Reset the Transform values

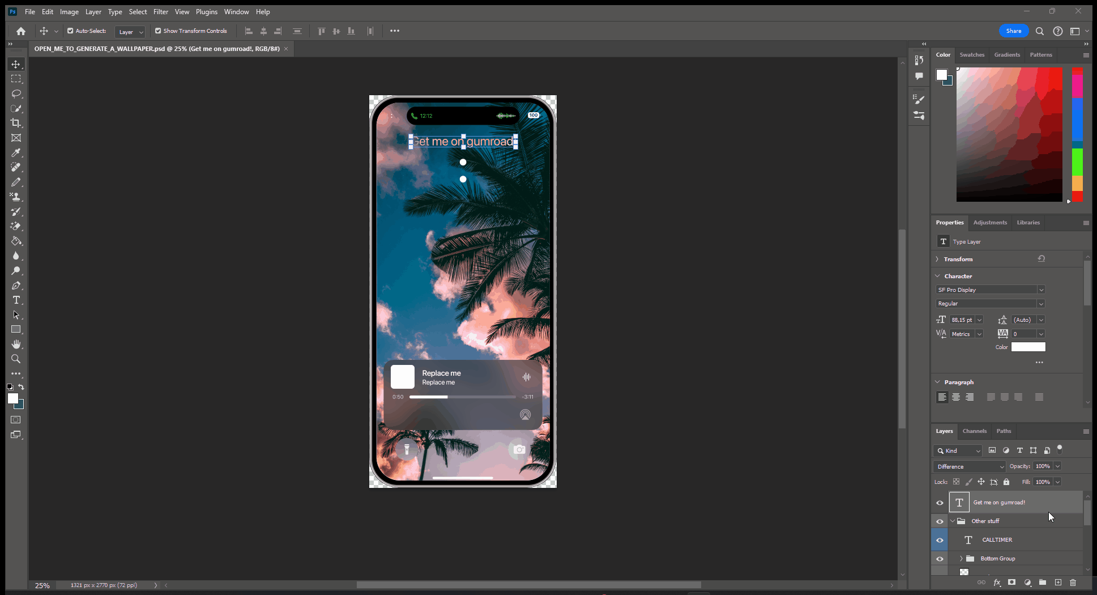pos(1041,258)
